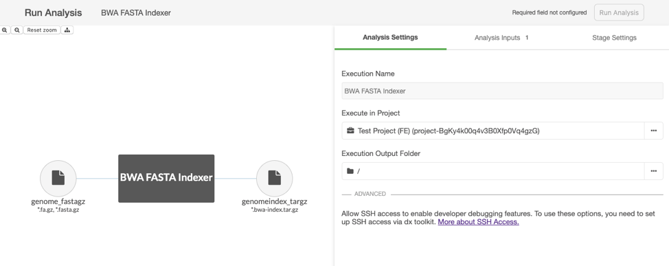
Task: Reset zoom of workflow diagram
Action: click(42, 30)
